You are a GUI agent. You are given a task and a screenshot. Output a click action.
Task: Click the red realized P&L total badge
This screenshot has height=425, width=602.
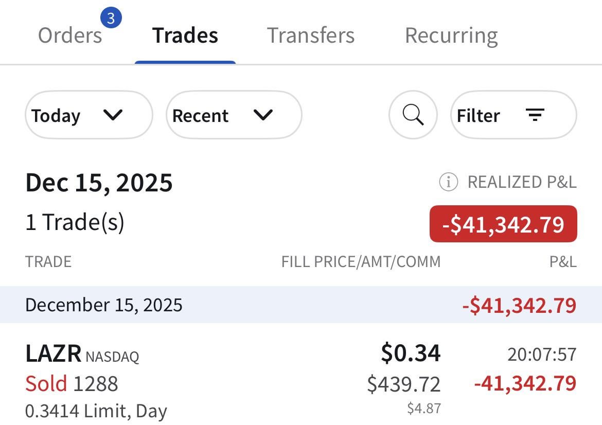click(503, 224)
